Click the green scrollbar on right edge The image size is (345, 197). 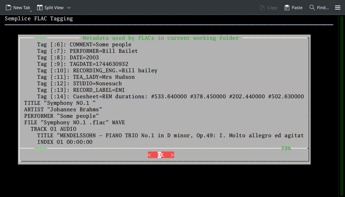tap(342, 104)
